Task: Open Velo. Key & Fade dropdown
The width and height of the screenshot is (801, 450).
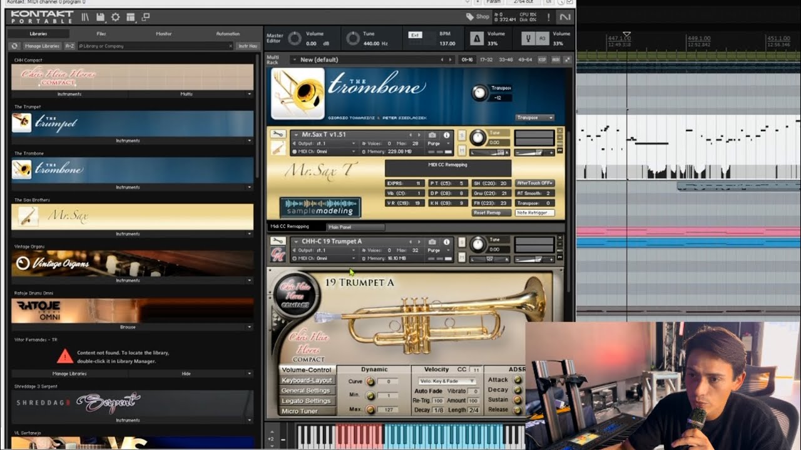Action: click(x=447, y=381)
